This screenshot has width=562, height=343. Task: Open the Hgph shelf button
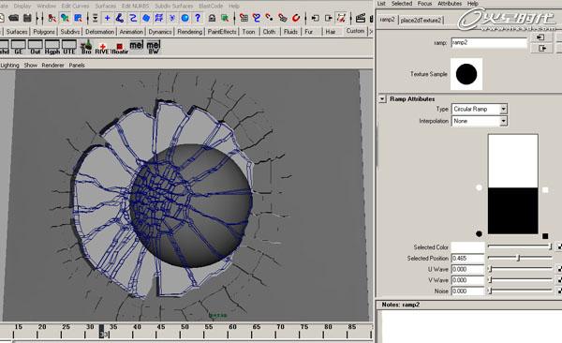click(x=52, y=47)
